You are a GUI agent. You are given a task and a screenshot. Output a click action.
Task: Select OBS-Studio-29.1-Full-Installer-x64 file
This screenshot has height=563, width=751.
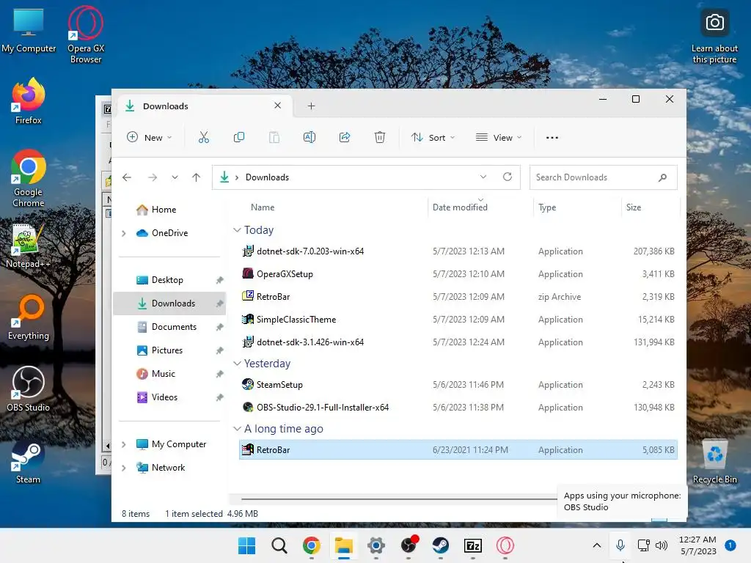458,408
